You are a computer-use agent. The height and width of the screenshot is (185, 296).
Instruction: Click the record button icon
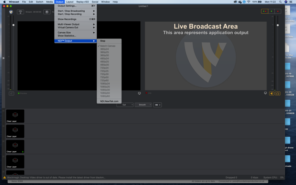point(47,12)
